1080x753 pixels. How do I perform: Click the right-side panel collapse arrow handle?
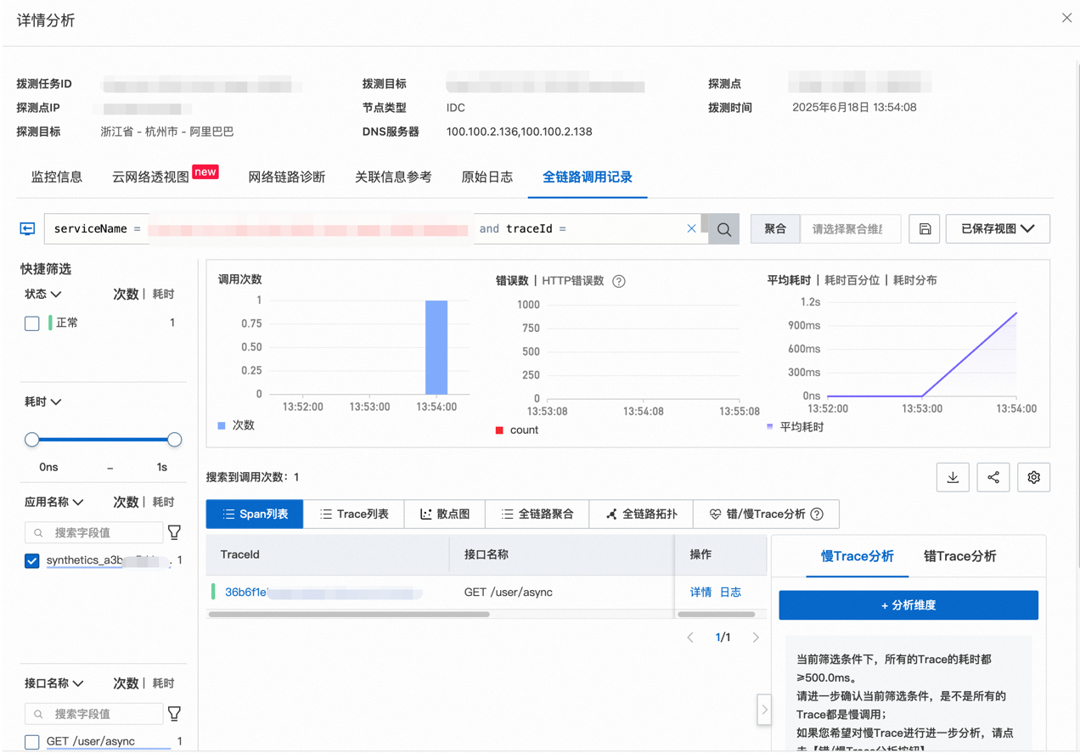[x=764, y=710]
